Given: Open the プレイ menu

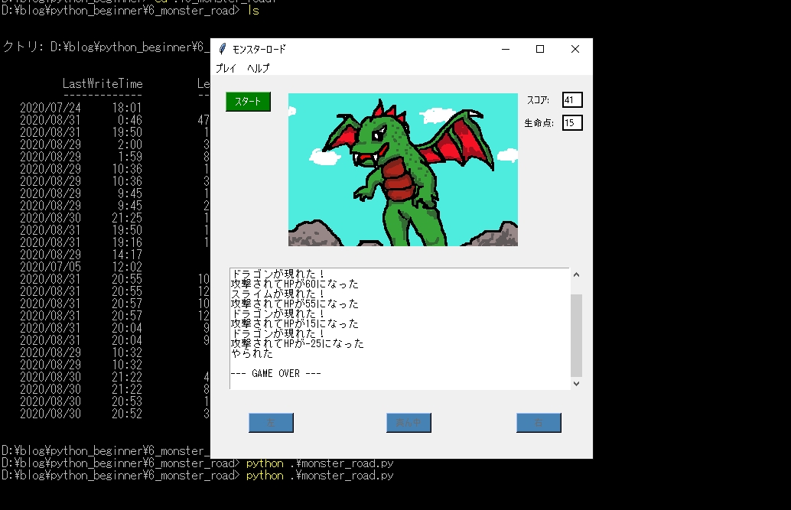Looking at the screenshot, I should coord(226,68).
